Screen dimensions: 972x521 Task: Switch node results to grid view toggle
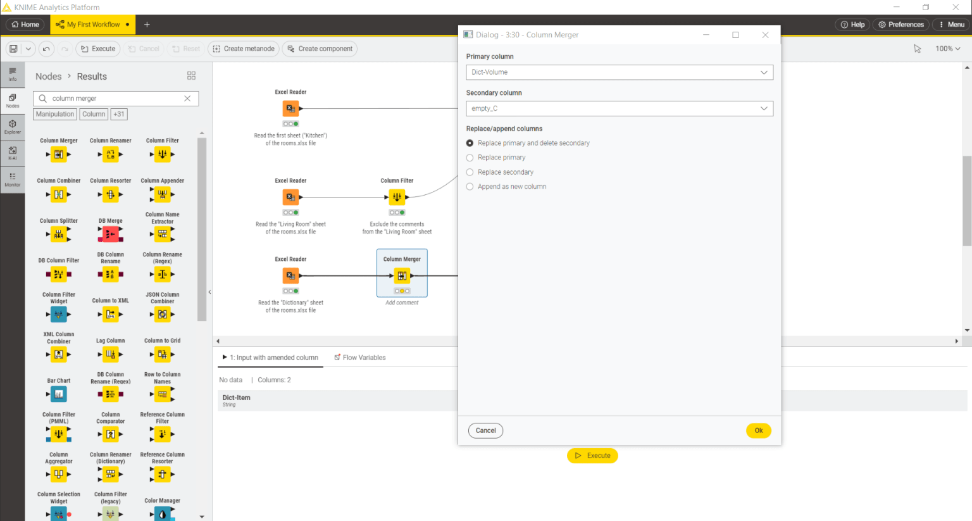(191, 76)
